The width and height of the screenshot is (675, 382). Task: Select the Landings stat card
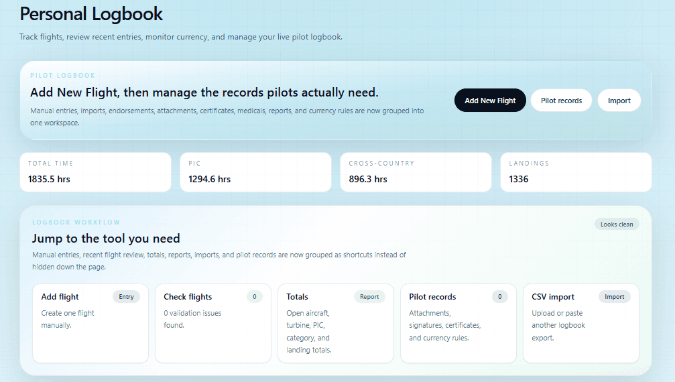[576, 172]
